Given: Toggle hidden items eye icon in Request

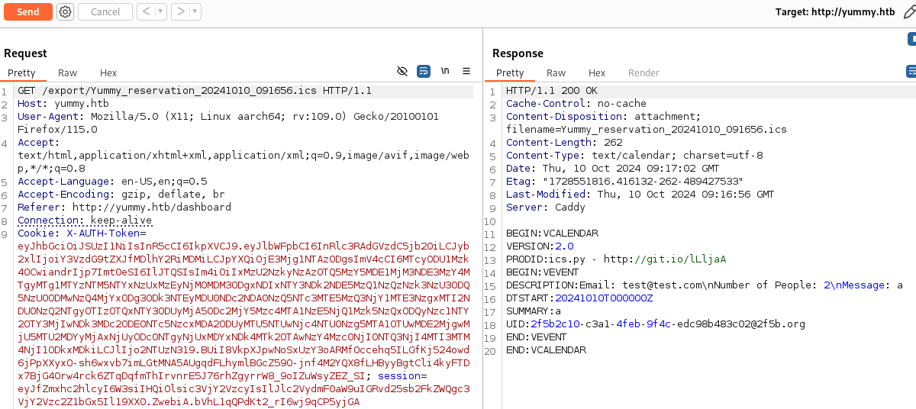Looking at the screenshot, I should click(x=402, y=72).
